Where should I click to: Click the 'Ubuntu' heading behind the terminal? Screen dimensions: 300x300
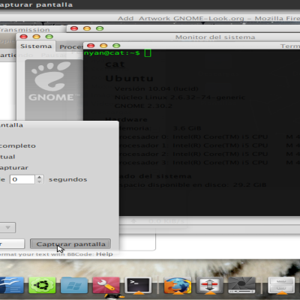tap(130, 78)
